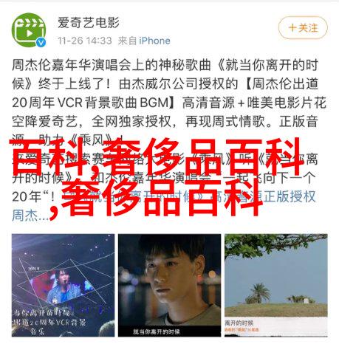The image size is (339, 344).
Task: Open the 爱奇艺电影 account name
Action: tap(89, 23)
